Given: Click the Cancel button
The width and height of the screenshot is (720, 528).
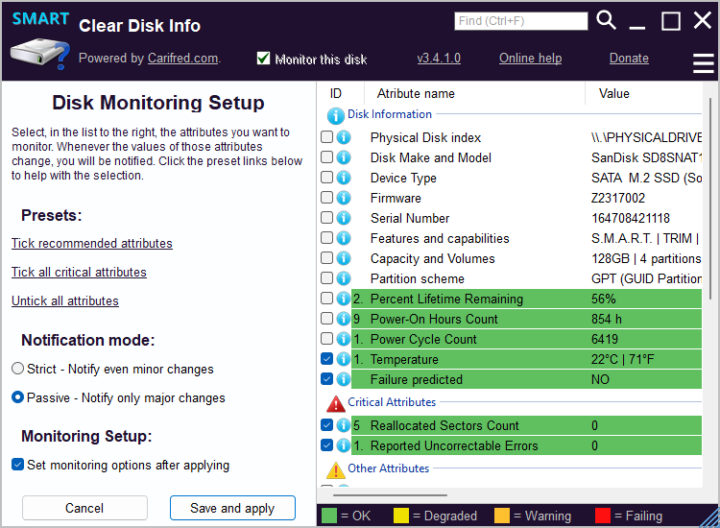Looking at the screenshot, I should [84, 508].
